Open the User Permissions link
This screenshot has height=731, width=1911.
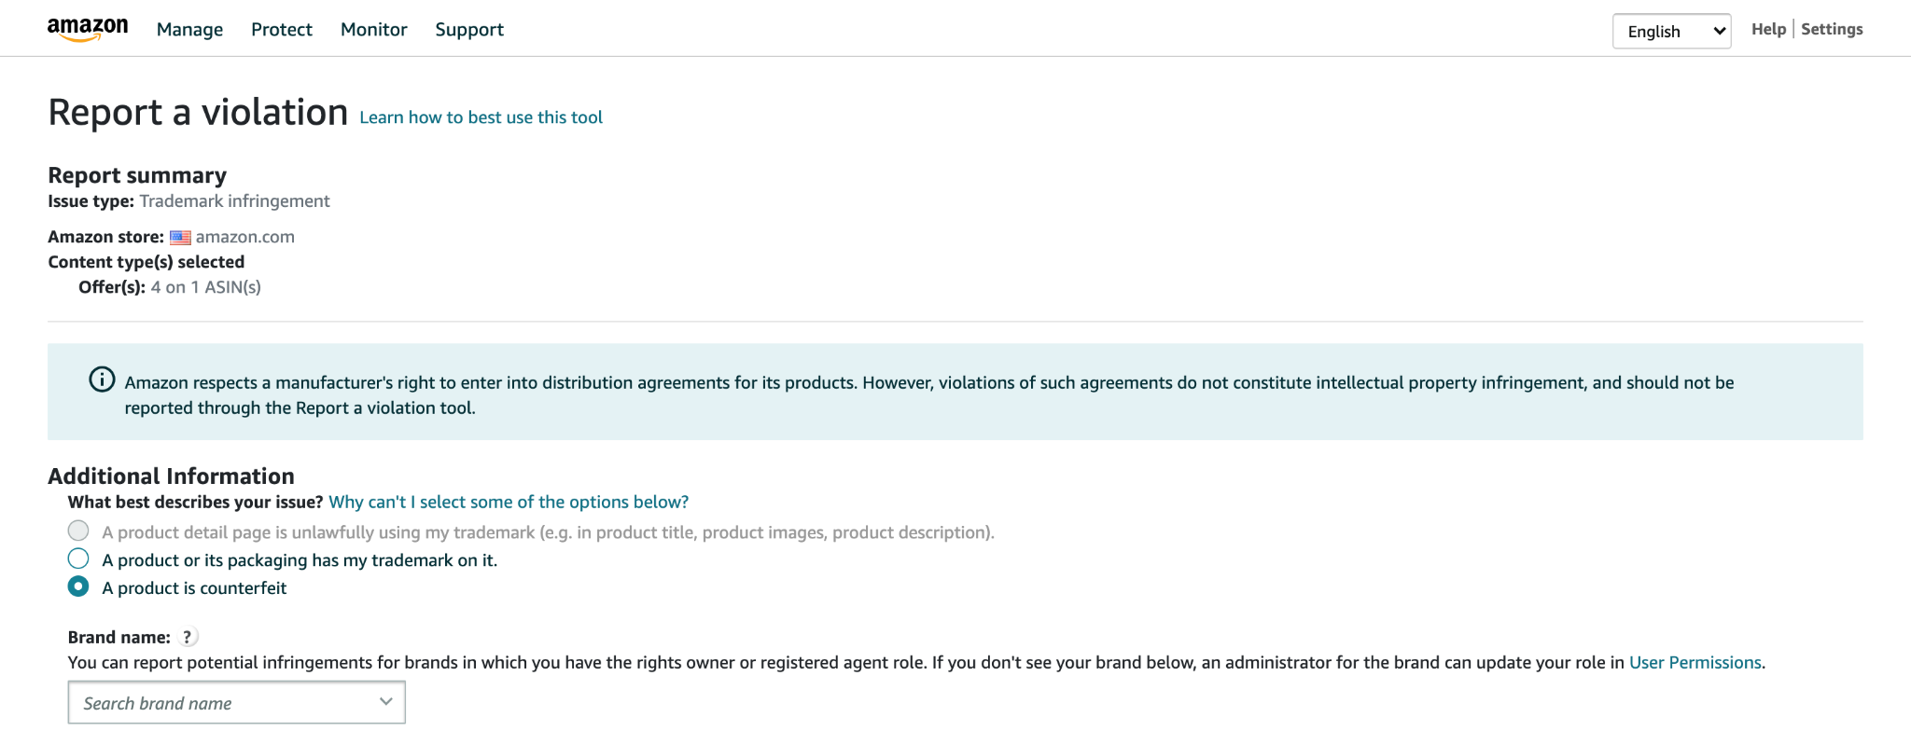(1695, 663)
